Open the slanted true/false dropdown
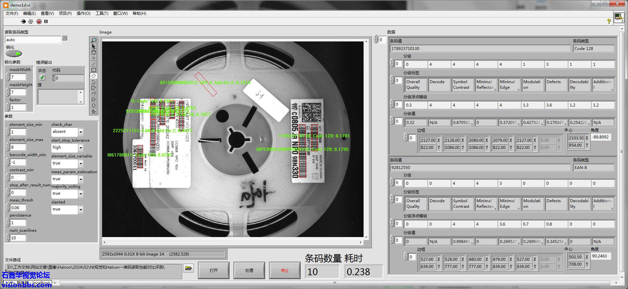The image size is (628, 289). point(81,209)
